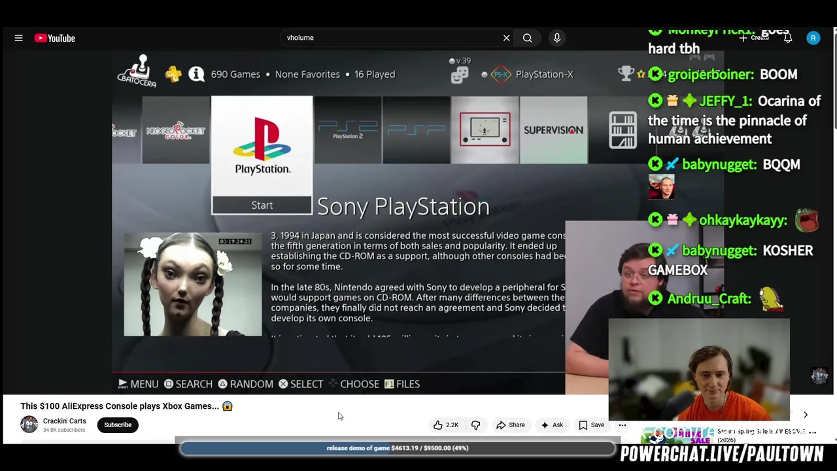Save video to a playlist
The image size is (837, 471).
[x=591, y=425]
